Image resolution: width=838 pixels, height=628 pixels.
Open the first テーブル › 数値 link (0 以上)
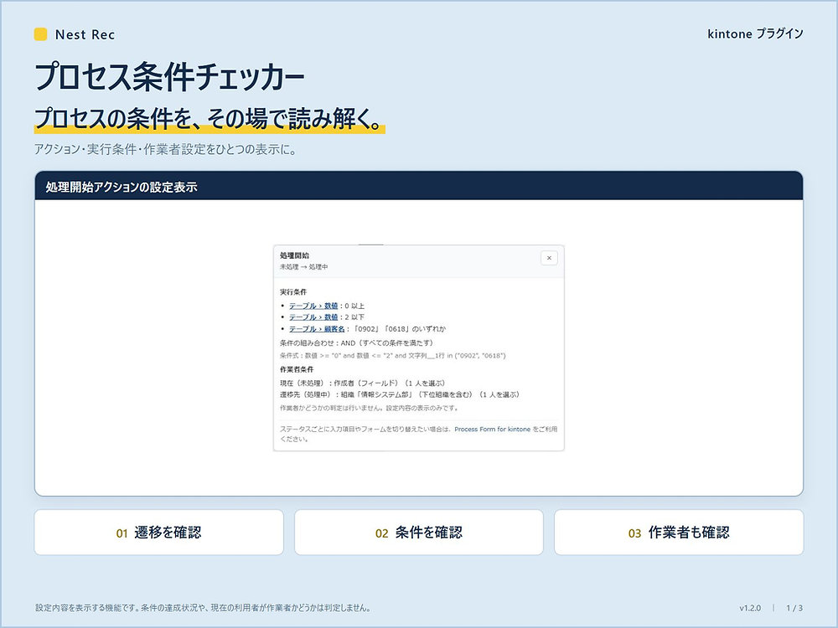click(313, 306)
